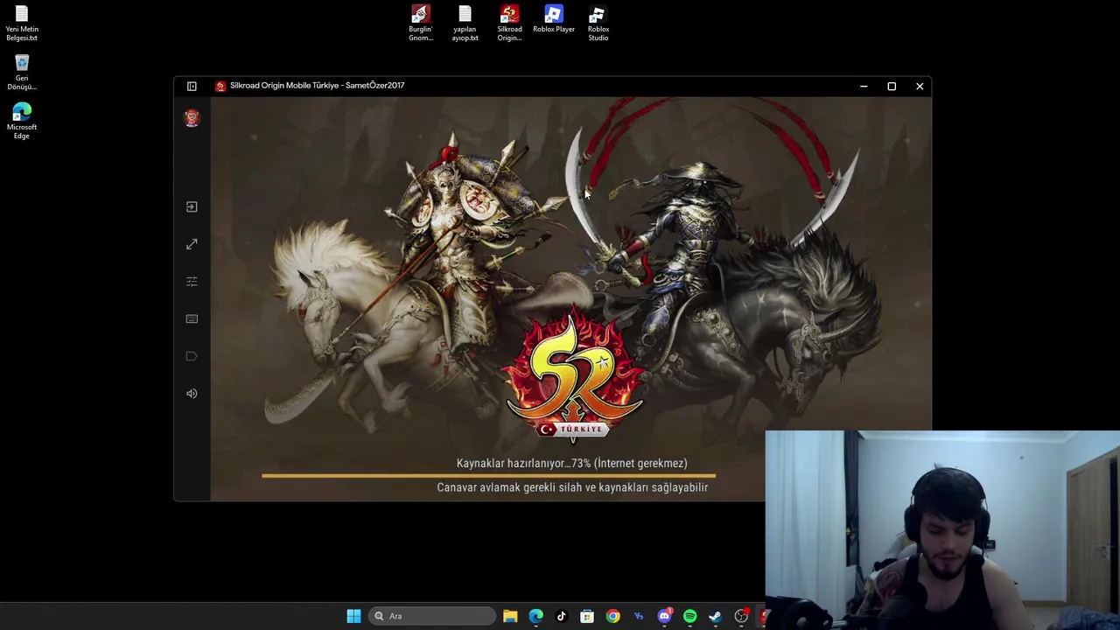
Task: Click the Silkroad app icon in title bar
Action: [x=220, y=86]
